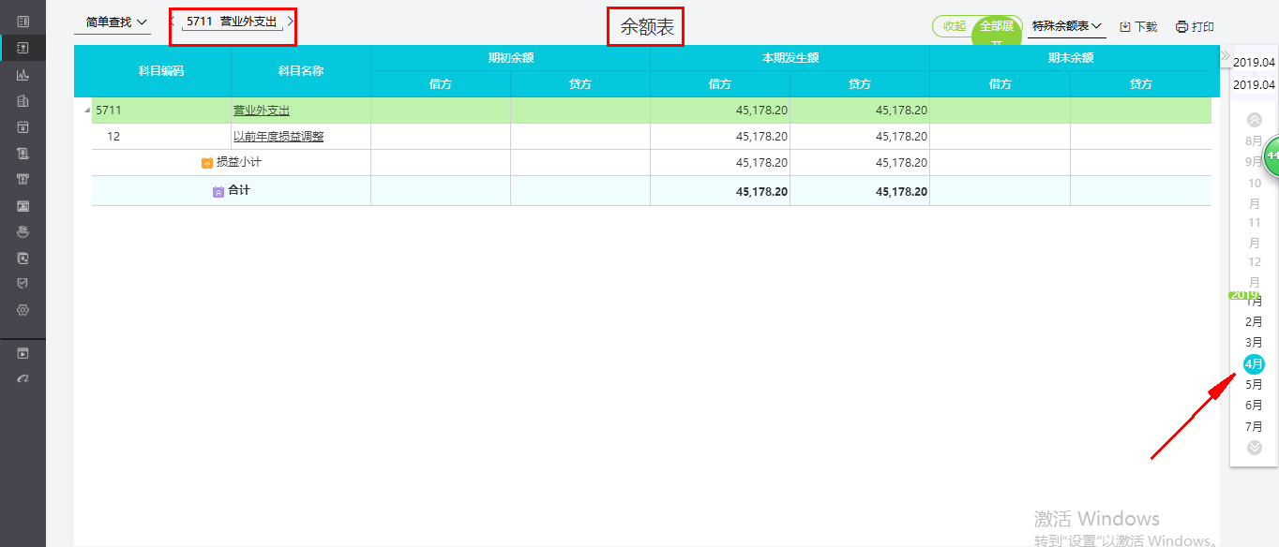1279x547 pixels.
Task: Click the bottom double-down arrow for later months
Action: coord(1255,448)
